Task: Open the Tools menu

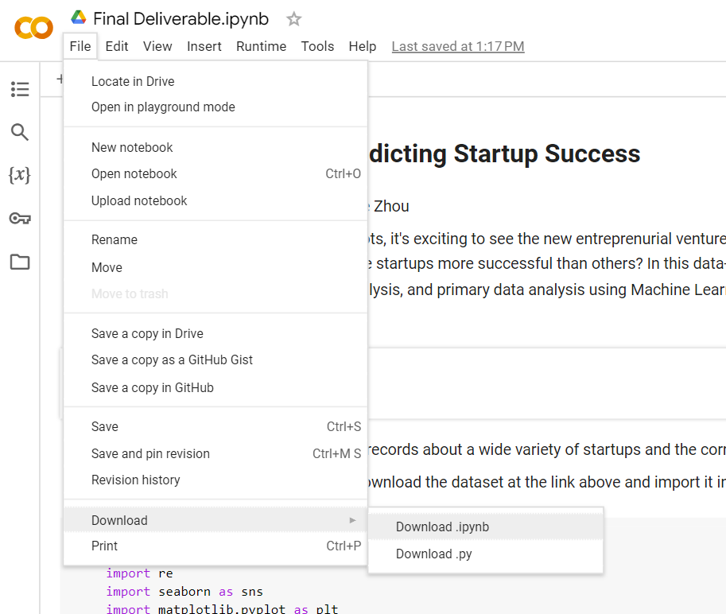Action: tap(317, 46)
